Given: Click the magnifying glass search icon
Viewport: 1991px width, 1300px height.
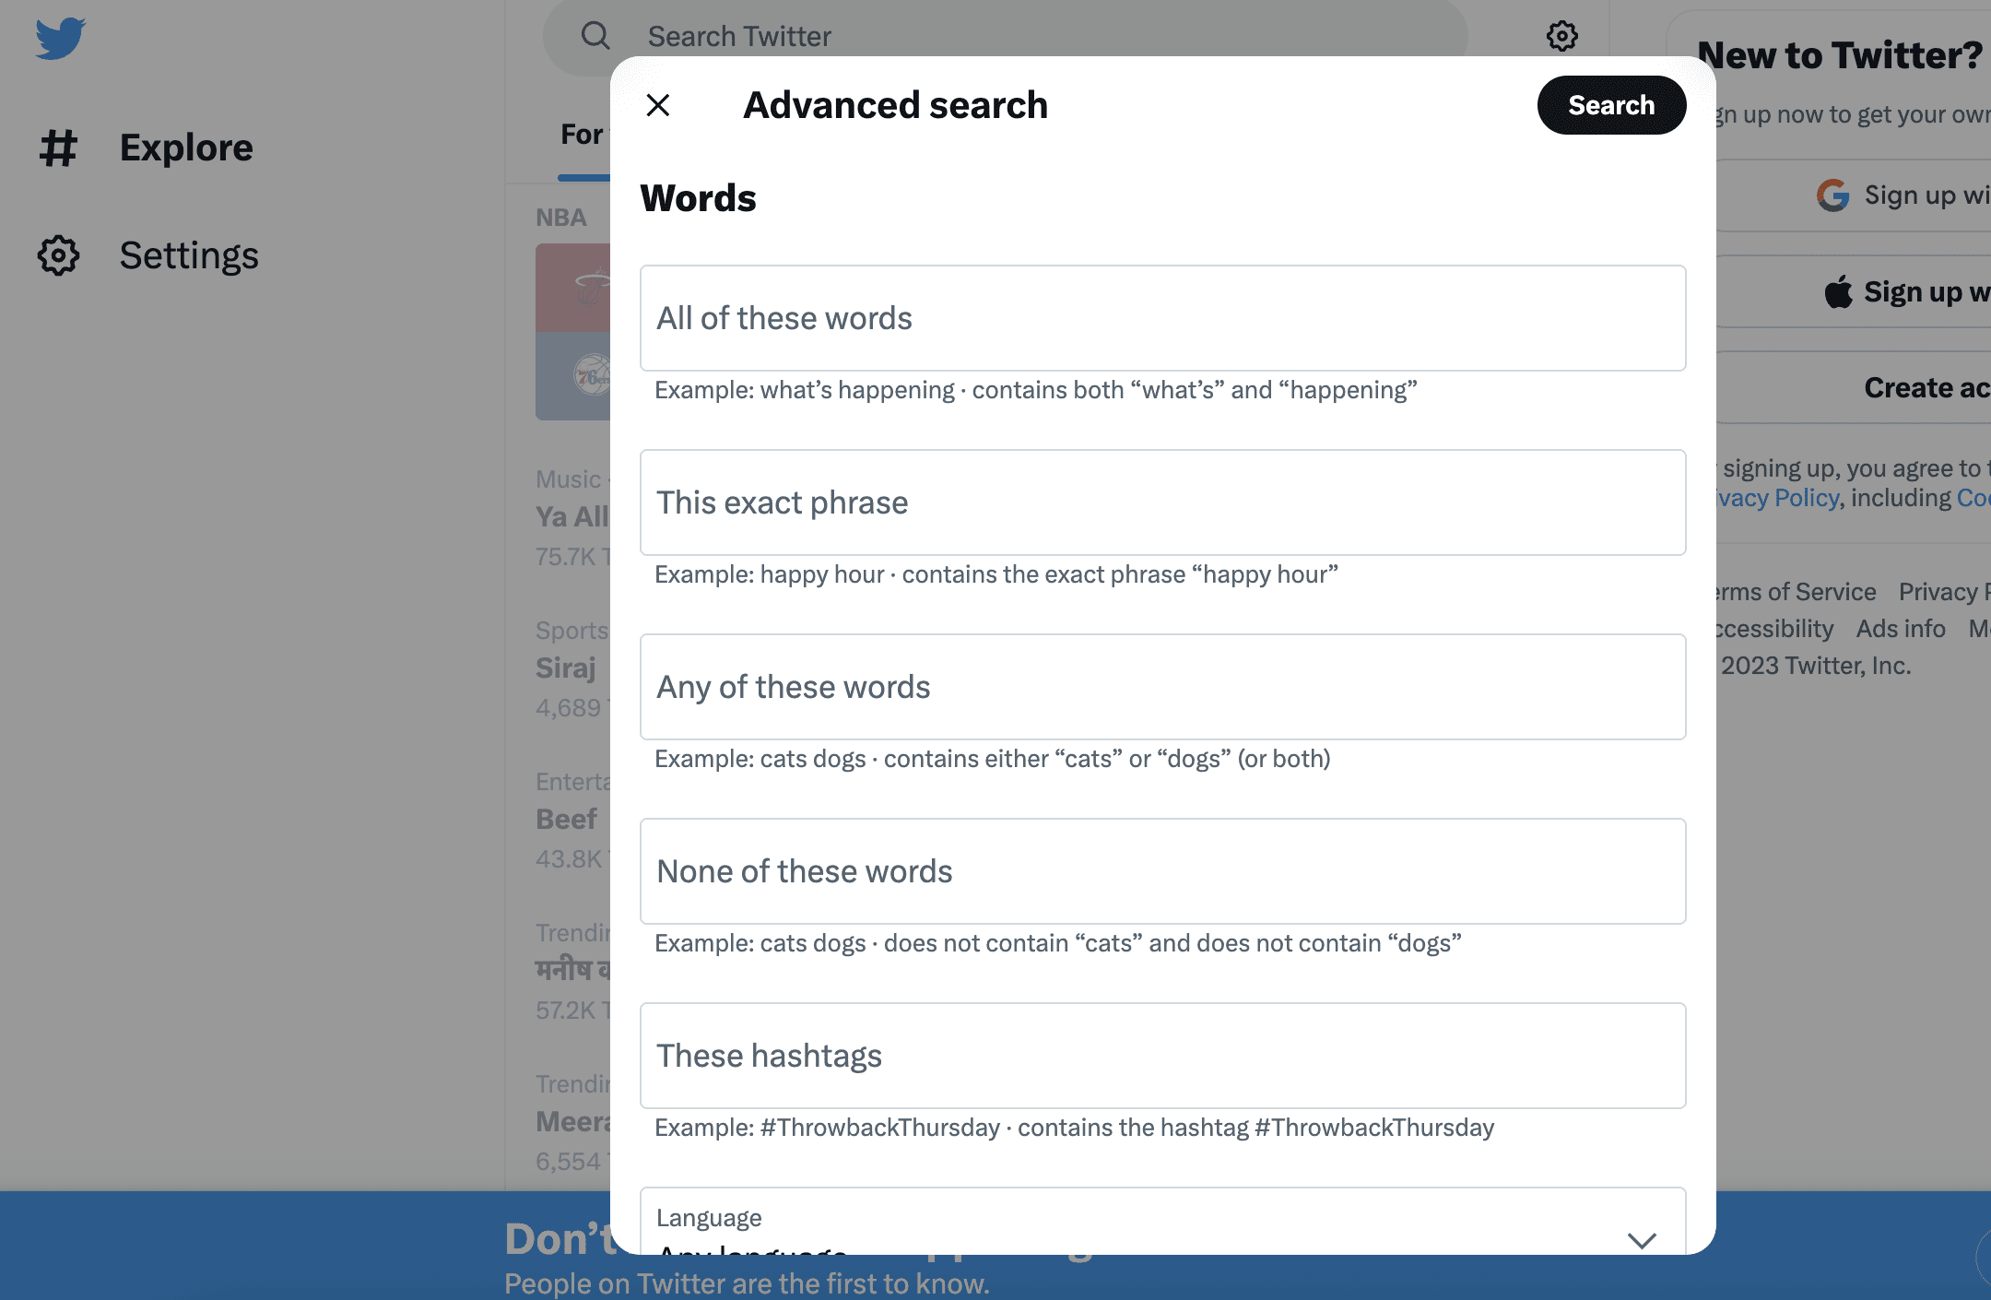Looking at the screenshot, I should click(x=595, y=36).
